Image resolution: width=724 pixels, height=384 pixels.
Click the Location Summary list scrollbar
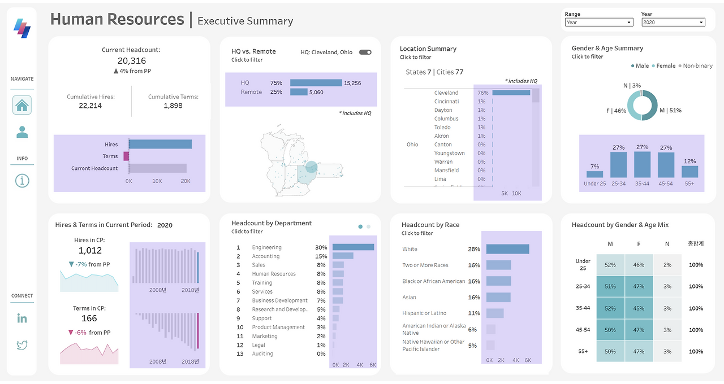pyautogui.click(x=536, y=138)
